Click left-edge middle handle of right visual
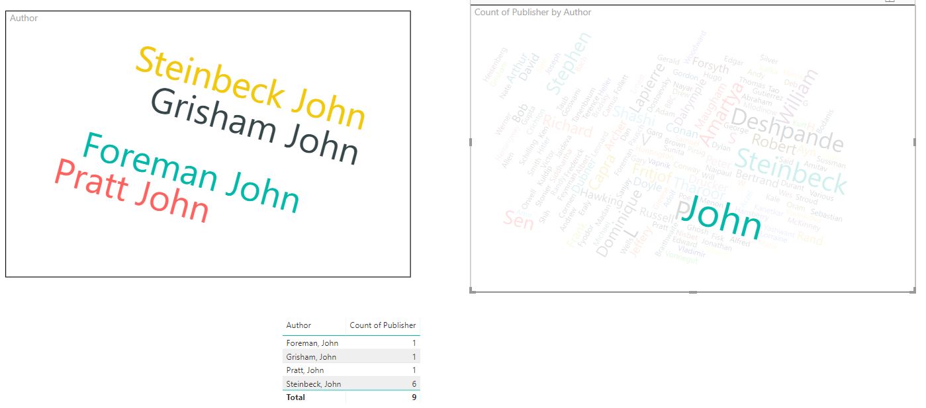926x408 pixels. (471, 142)
